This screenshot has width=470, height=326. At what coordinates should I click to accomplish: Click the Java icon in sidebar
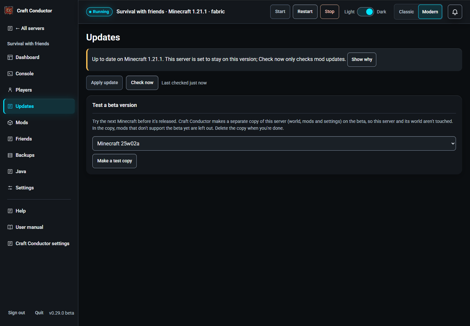coord(10,171)
